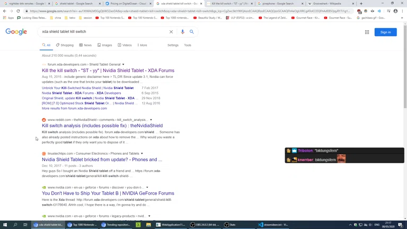Open the Google apps grid
The height and width of the screenshot is (229, 407).
pos(367,32)
